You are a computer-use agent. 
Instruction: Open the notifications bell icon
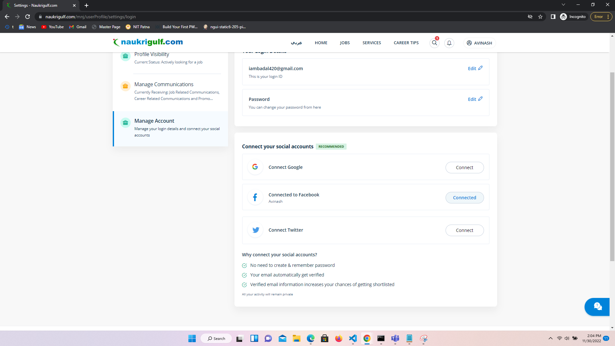point(449,43)
